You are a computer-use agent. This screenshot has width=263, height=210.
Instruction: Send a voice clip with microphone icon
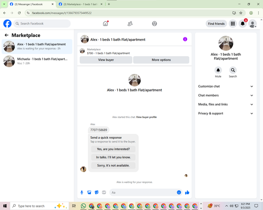point(82,193)
